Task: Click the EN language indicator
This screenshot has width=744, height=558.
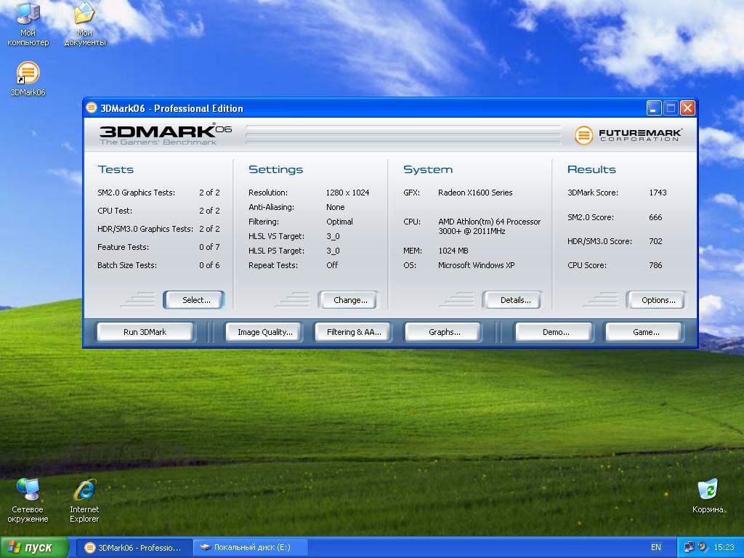Action: tap(656, 547)
